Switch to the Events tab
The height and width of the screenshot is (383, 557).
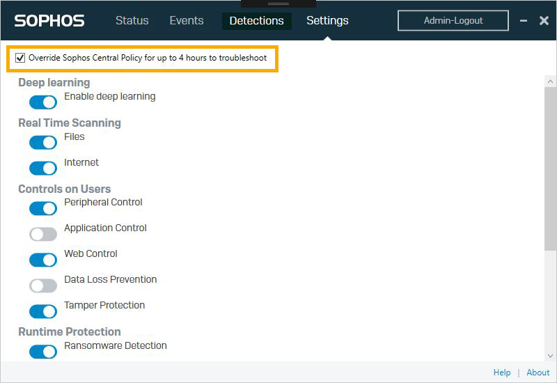(187, 21)
